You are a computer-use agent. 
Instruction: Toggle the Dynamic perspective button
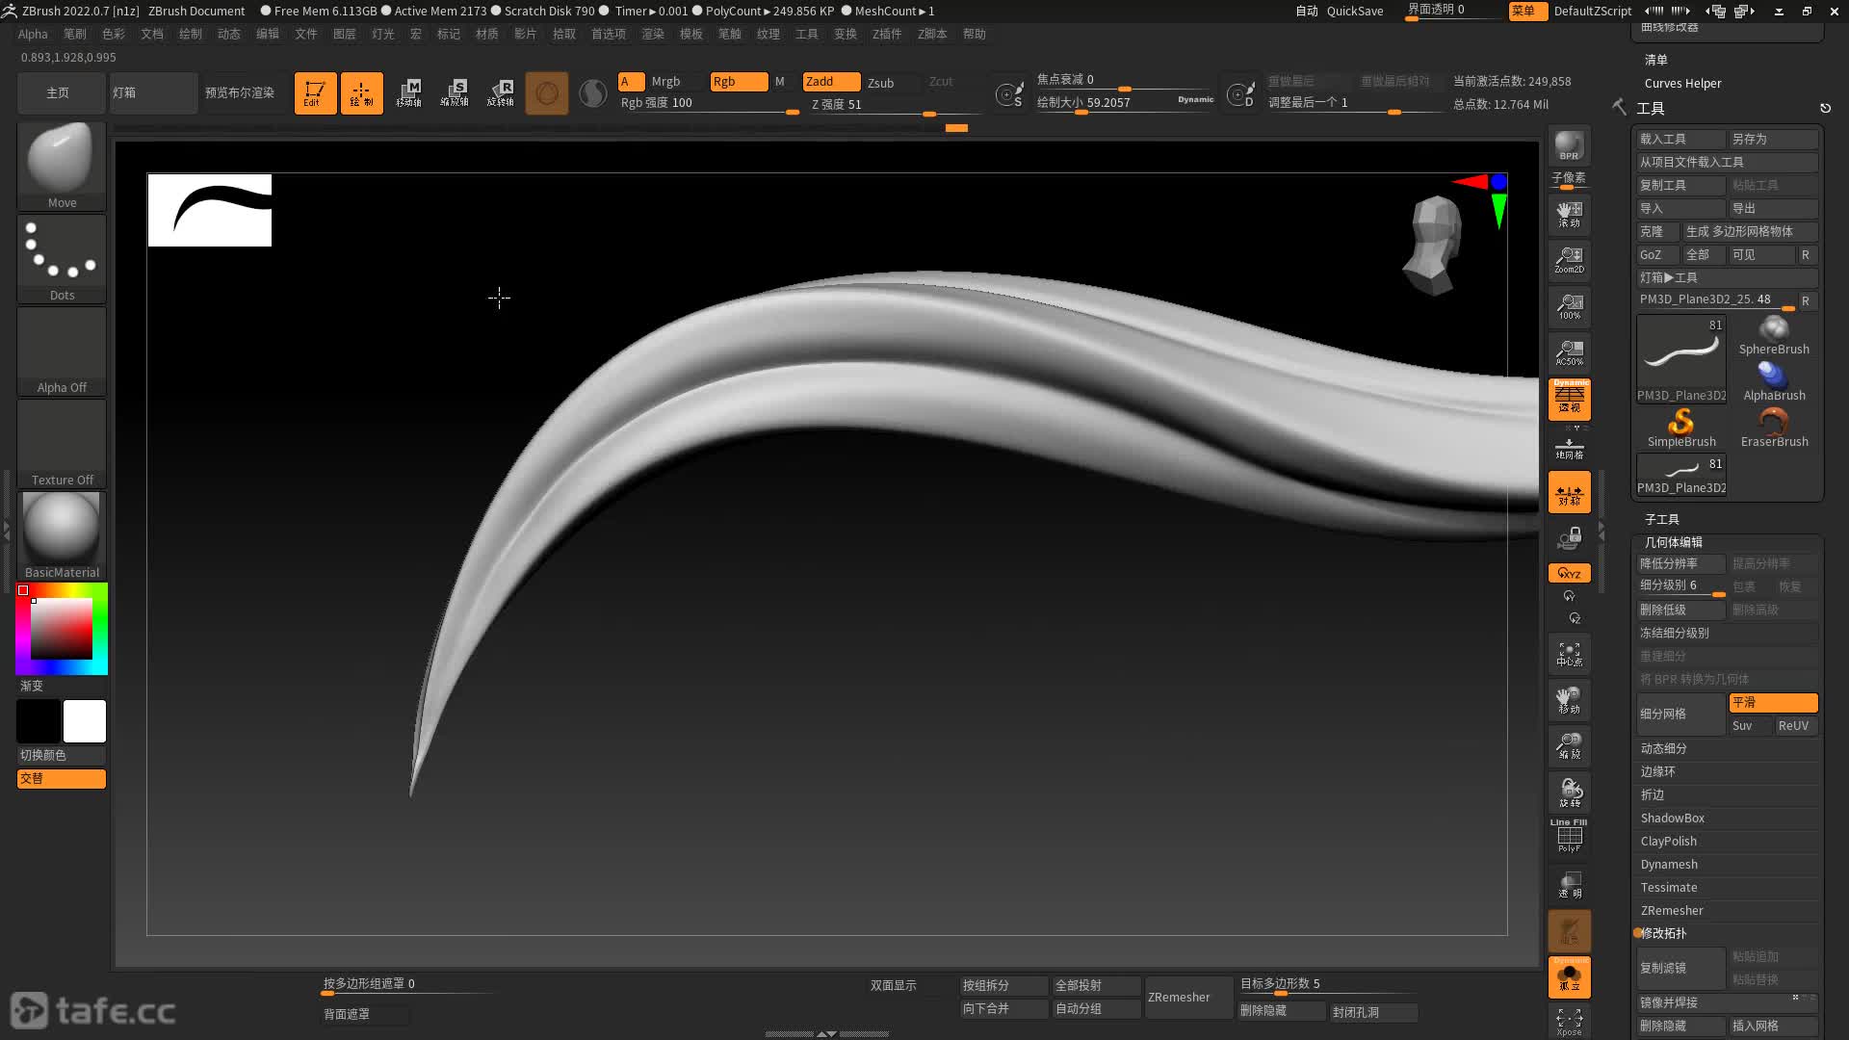click(x=1569, y=399)
